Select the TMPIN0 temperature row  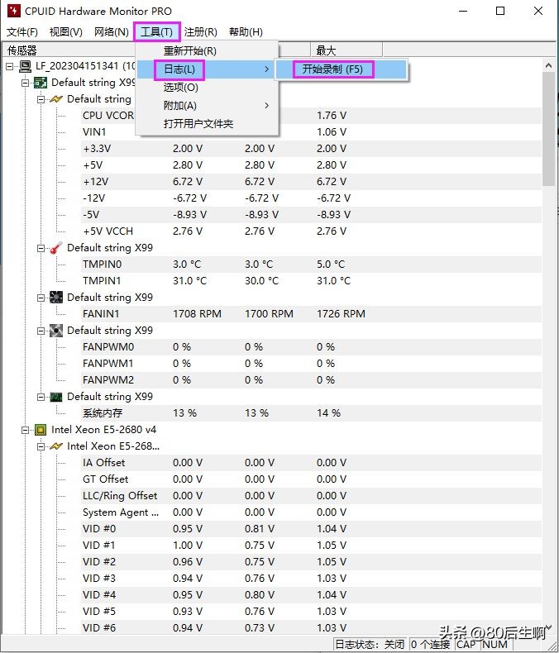tap(312, 265)
